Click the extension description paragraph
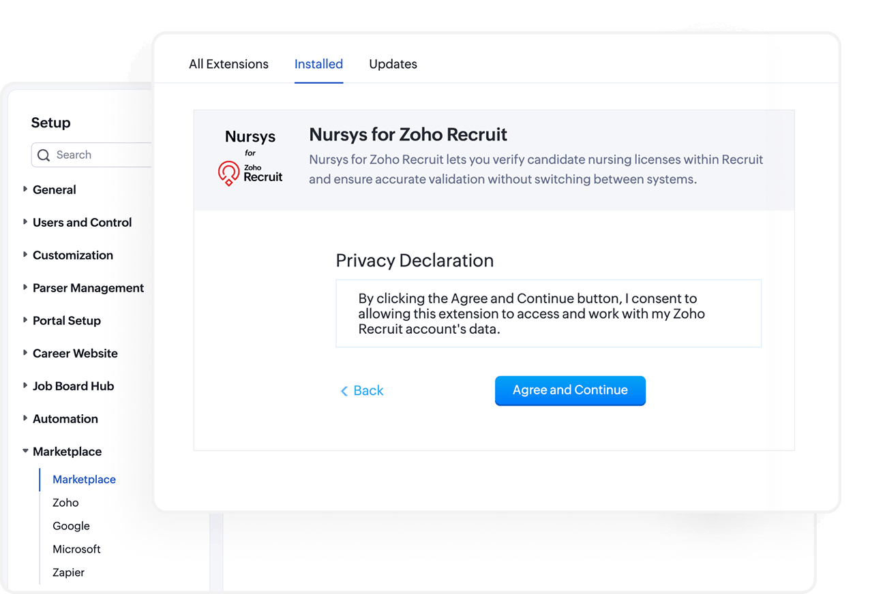The image size is (870, 594). pos(536,170)
